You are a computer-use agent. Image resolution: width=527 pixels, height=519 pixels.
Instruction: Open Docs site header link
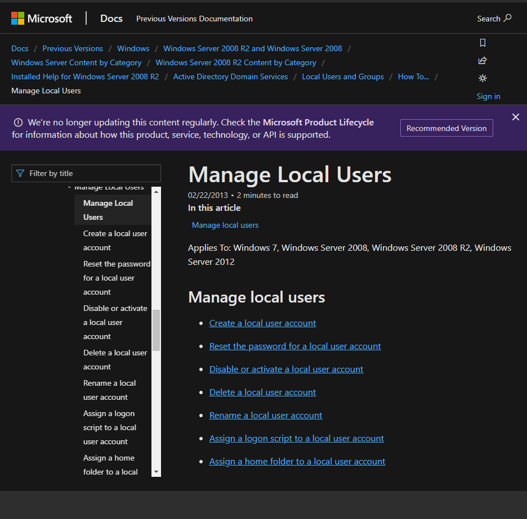click(x=111, y=19)
